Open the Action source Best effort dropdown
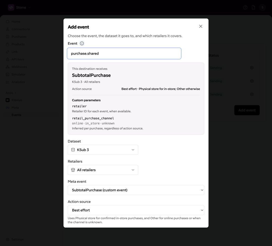 click(x=136, y=210)
